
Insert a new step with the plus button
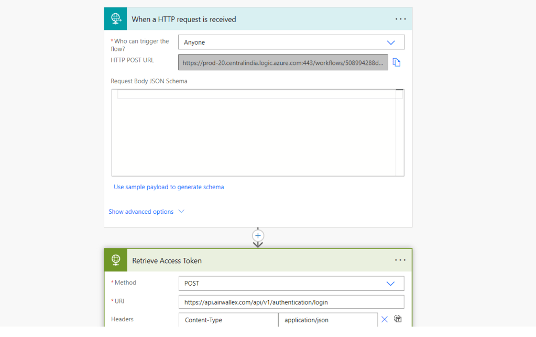pos(258,235)
